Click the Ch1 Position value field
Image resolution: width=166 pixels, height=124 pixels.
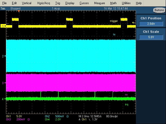pyautogui.click(x=151, y=24)
